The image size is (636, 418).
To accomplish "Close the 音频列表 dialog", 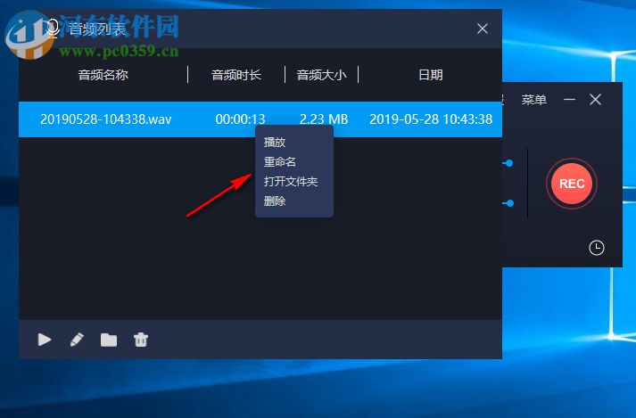I will click(x=483, y=29).
